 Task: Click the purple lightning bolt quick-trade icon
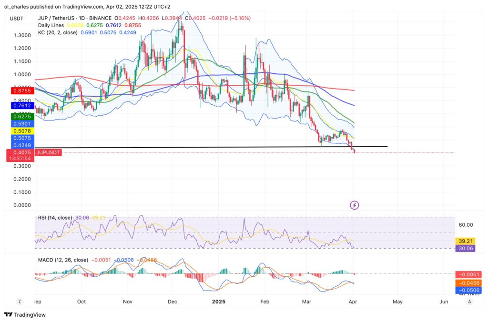355,204
